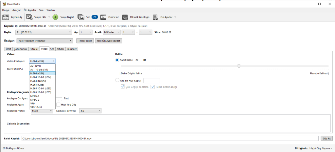Click the 20 Bekleyen Görev status text

(13, 148)
